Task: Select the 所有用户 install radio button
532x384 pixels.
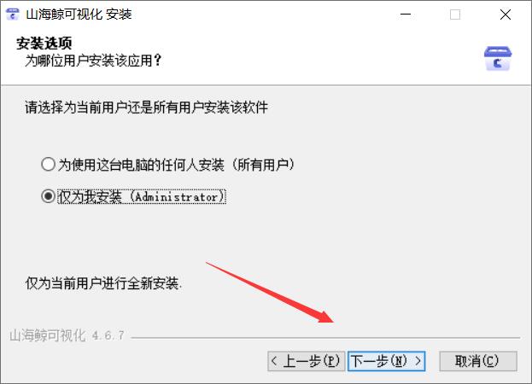Action: click(x=48, y=165)
